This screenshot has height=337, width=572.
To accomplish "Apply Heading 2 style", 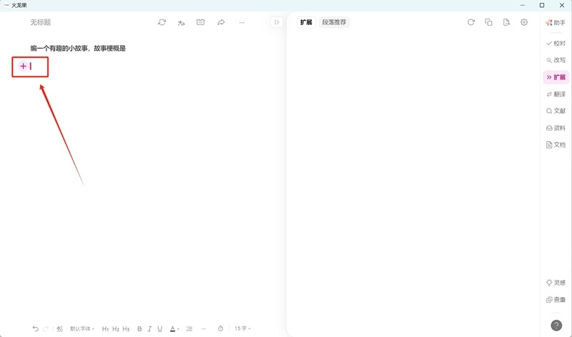I will pos(116,328).
